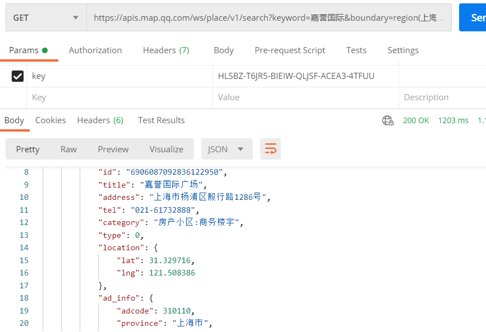This screenshot has height=332, width=486.
Task: Click the tel value 021-61732888
Action: pos(163,211)
